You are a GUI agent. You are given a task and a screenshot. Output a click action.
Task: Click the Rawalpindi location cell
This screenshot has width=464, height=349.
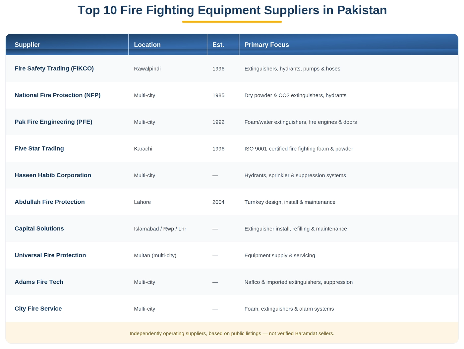pos(147,69)
